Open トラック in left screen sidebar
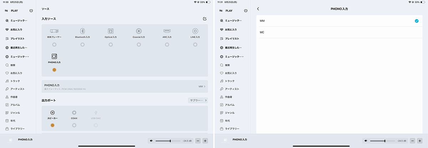The width and height of the screenshot is (428, 148). tap(14, 81)
